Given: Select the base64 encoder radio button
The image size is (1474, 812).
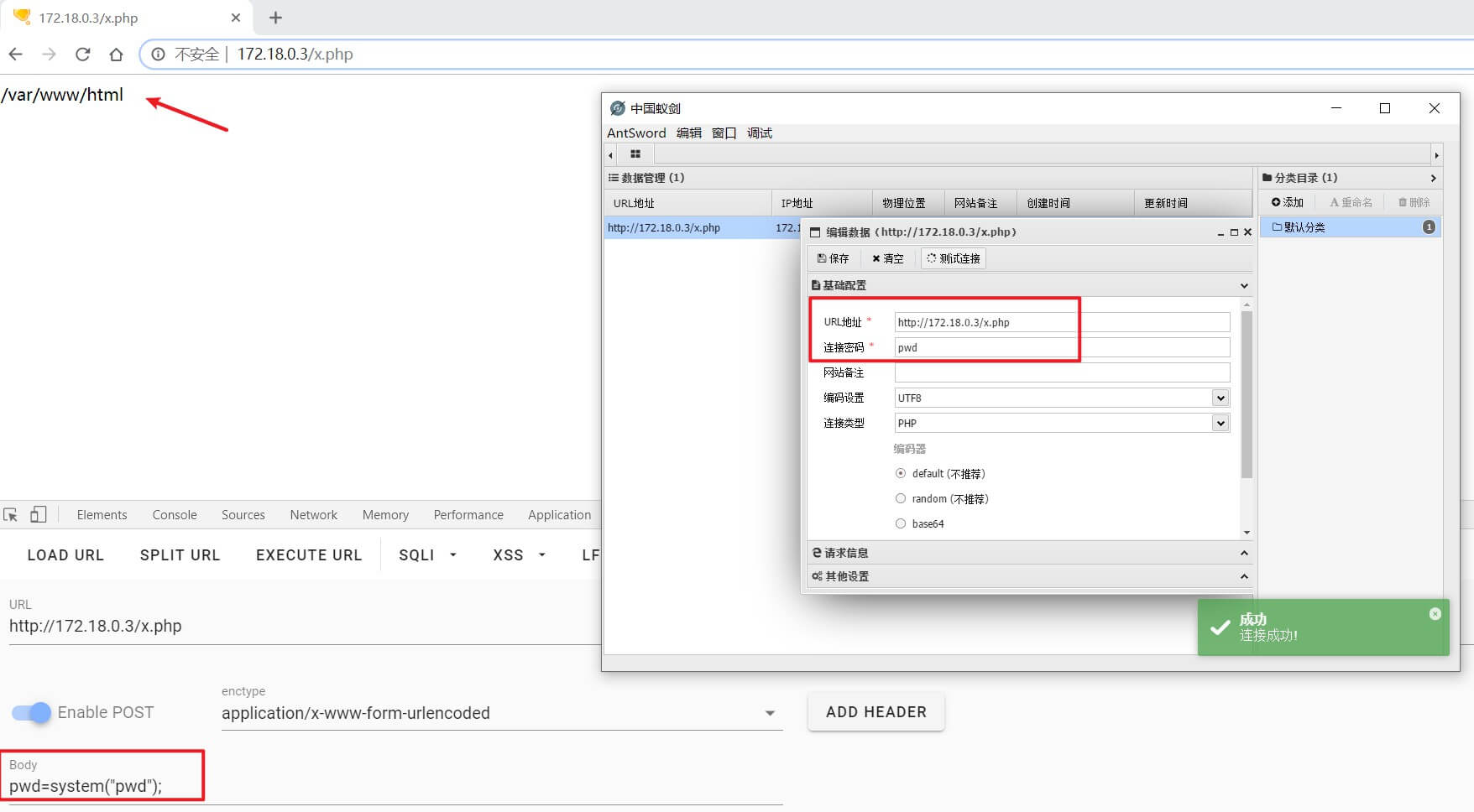Looking at the screenshot, I should coord(901,524).
